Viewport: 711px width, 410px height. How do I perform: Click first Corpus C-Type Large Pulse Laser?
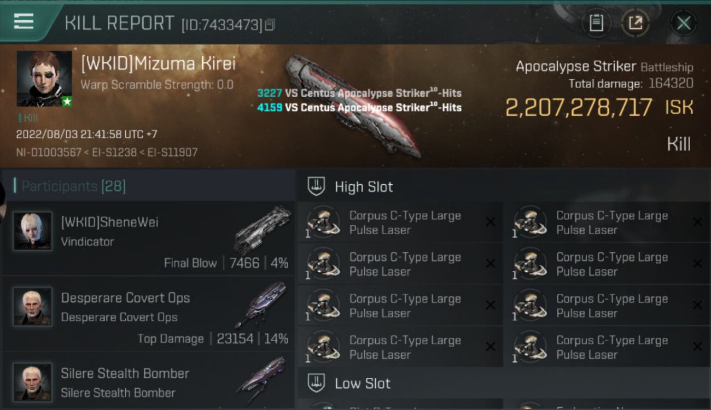[x=400, y=222]
